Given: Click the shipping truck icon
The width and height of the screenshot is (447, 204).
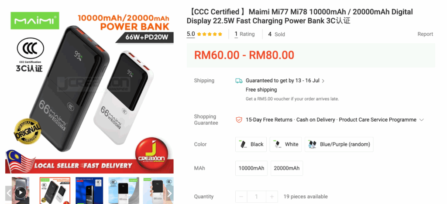Looking at the screenshot, I should pos(239,81).
